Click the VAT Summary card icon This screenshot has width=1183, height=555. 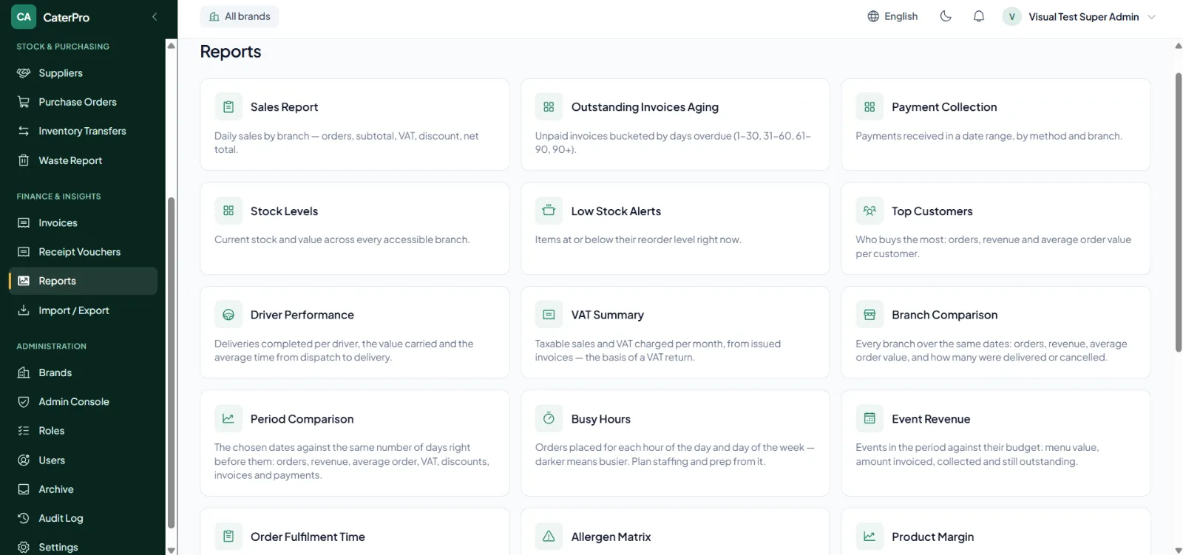point(549,315)
